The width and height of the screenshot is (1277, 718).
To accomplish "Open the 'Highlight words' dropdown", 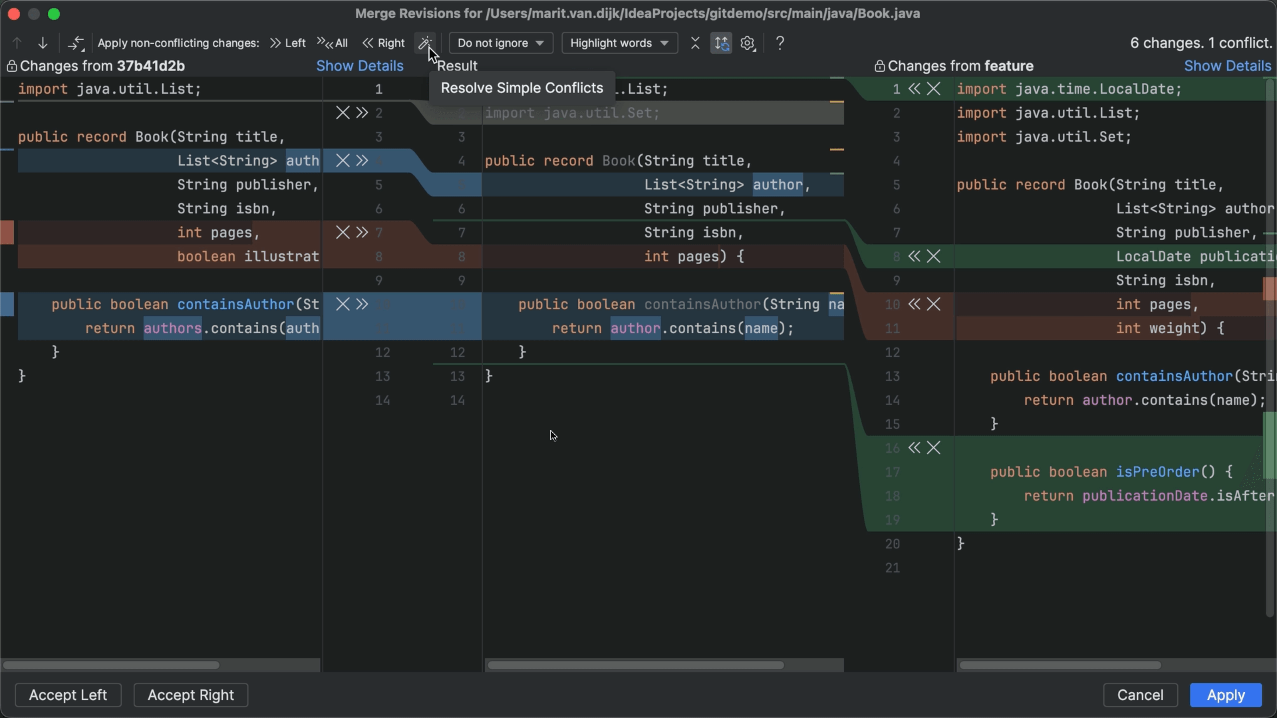I will pos(619,43).
